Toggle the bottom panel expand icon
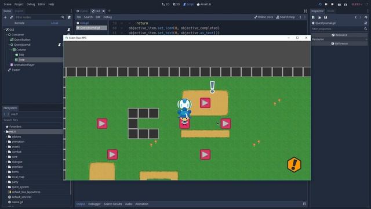The image size is (371, 209). tap(304, 204)
